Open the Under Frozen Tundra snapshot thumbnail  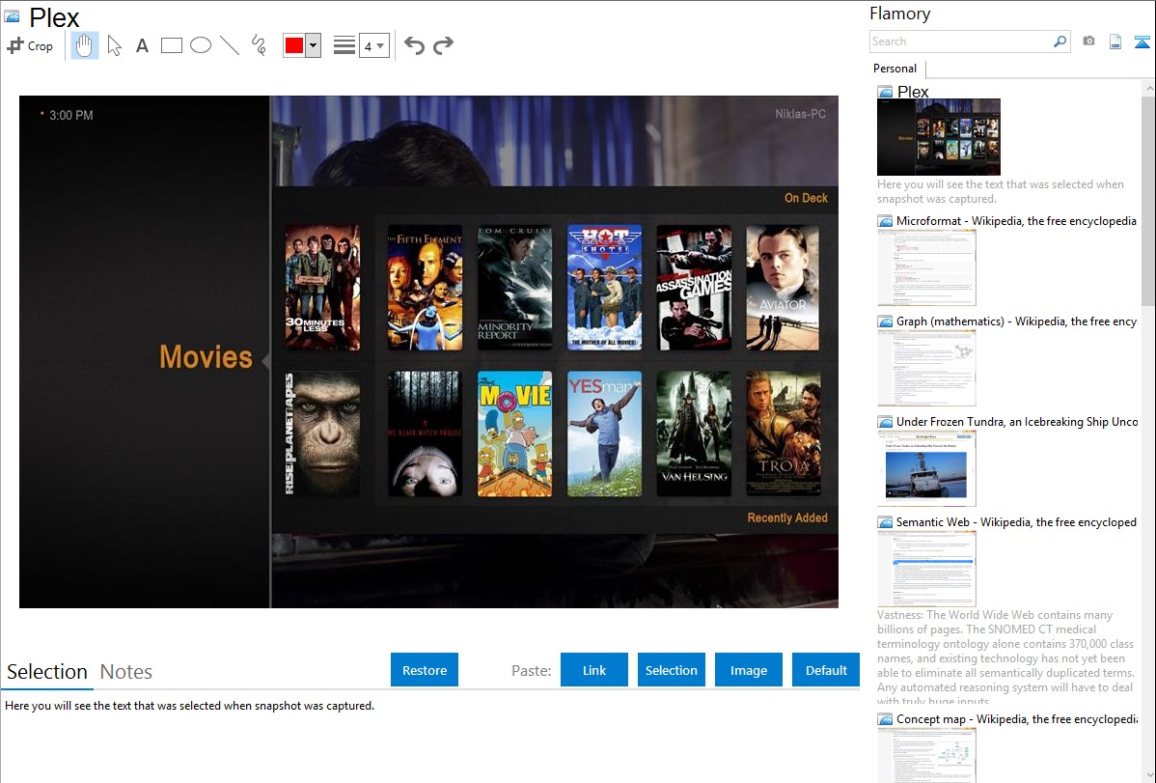tap(926, 468)
